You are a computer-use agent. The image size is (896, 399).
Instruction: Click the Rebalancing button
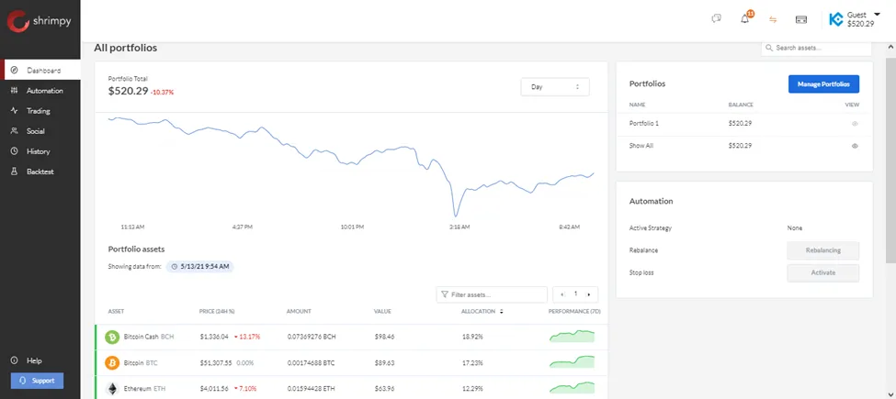click(822, 250)
